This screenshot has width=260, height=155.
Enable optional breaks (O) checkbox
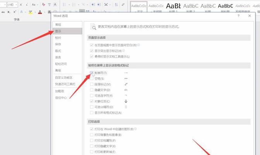click(92, 107)
